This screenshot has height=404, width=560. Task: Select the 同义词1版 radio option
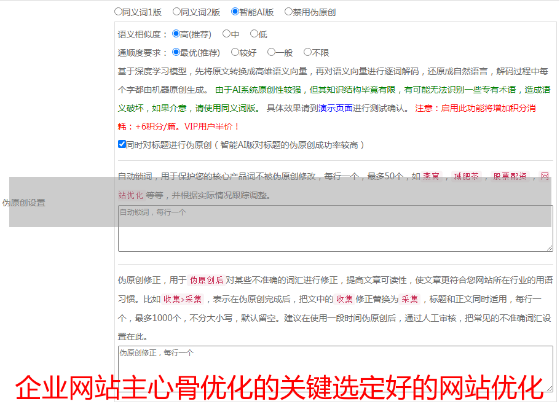119,12
